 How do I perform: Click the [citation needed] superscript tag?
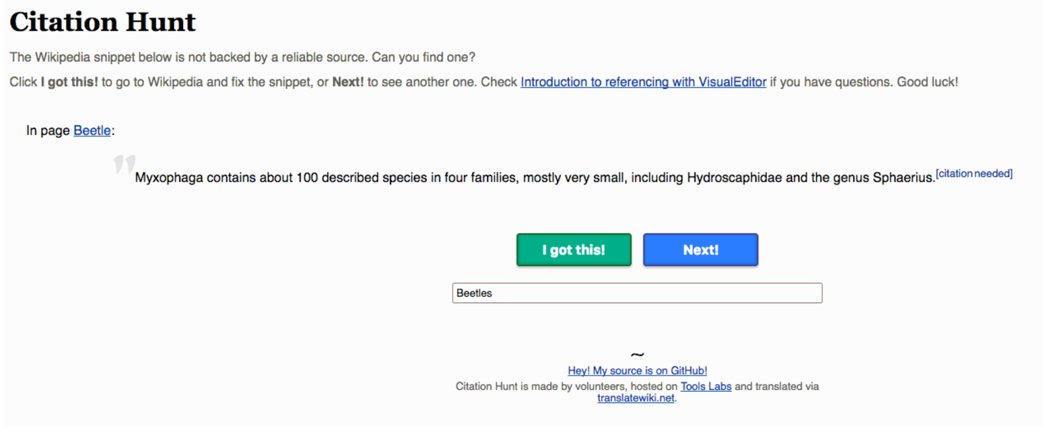pyautogui.click(x=974, y=173)
